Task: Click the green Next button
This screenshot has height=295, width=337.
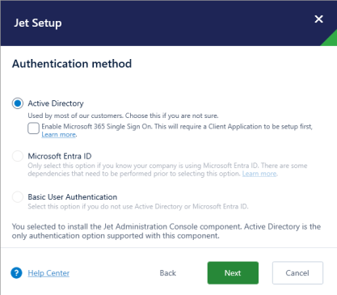Action: (233, 273)
